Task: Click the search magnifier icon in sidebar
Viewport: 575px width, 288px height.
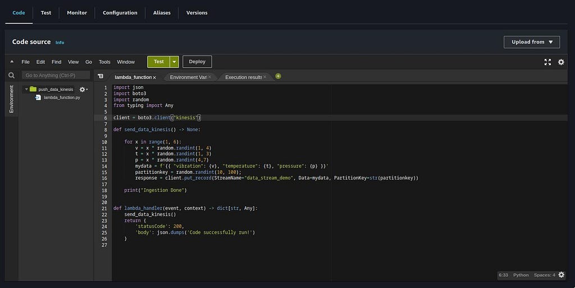Action: (x=11, y=75)
